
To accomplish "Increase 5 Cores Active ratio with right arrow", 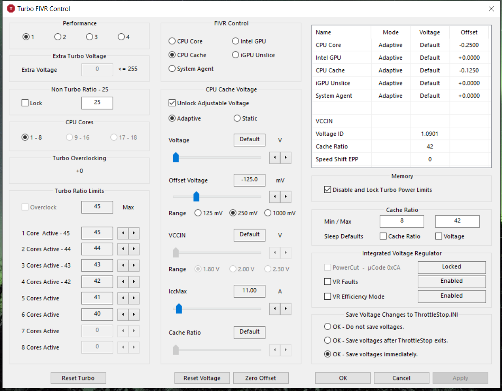I will click(x=134, y=298).
